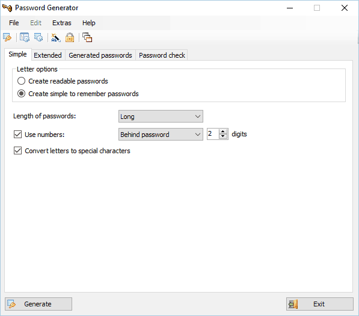Select the magic wand Ab icon

click(x=56, y=37)
